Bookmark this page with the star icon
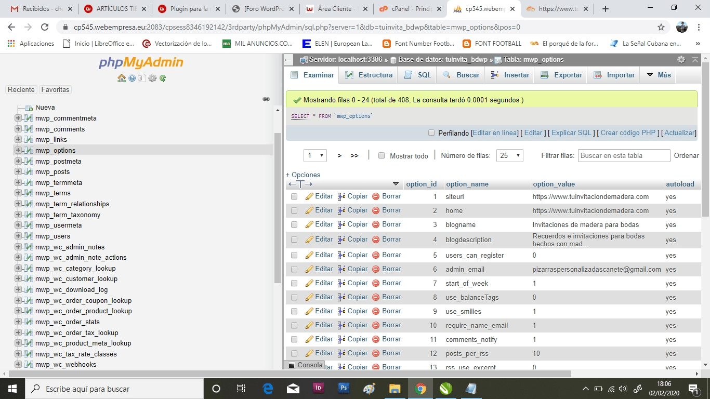 (x=661, y=27)
